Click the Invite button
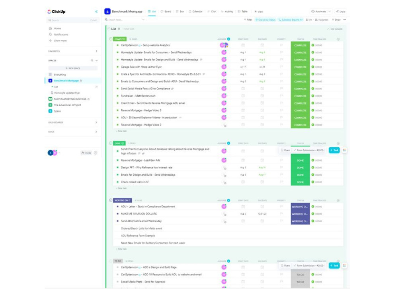 click(x=86, y=153)
